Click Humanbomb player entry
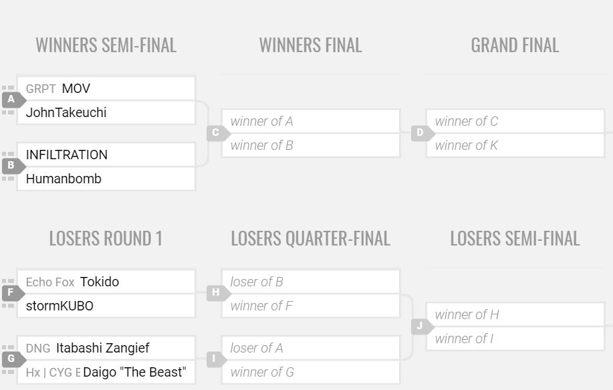Screen dimensions: 613x390 point(64,179)
